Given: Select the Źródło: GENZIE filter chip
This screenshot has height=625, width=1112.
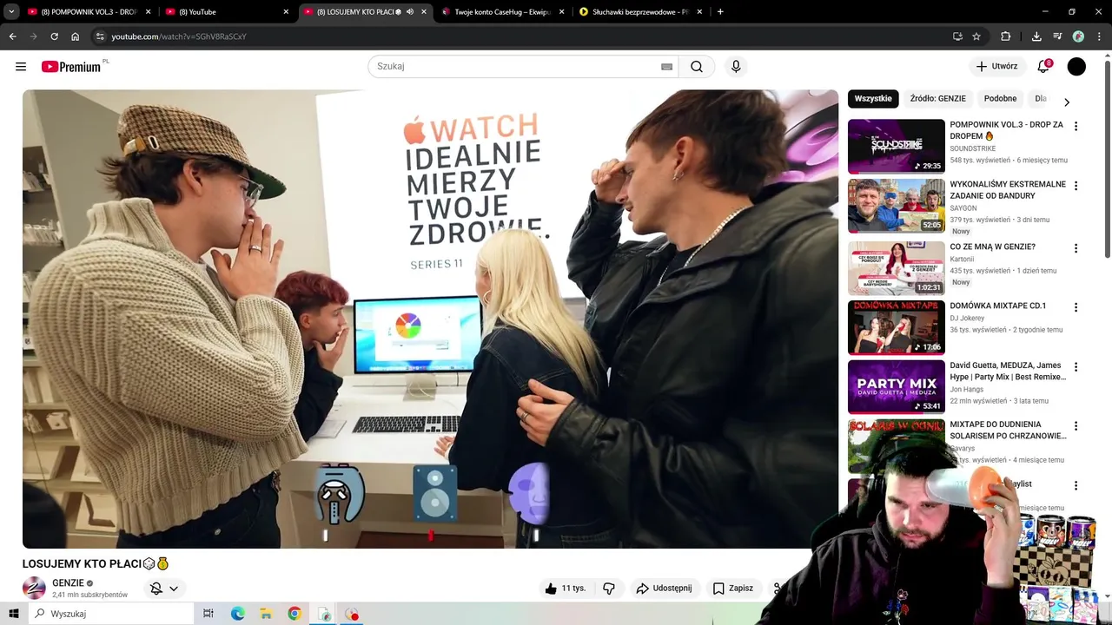Looking at the screenshot, I should click(937, 98).
